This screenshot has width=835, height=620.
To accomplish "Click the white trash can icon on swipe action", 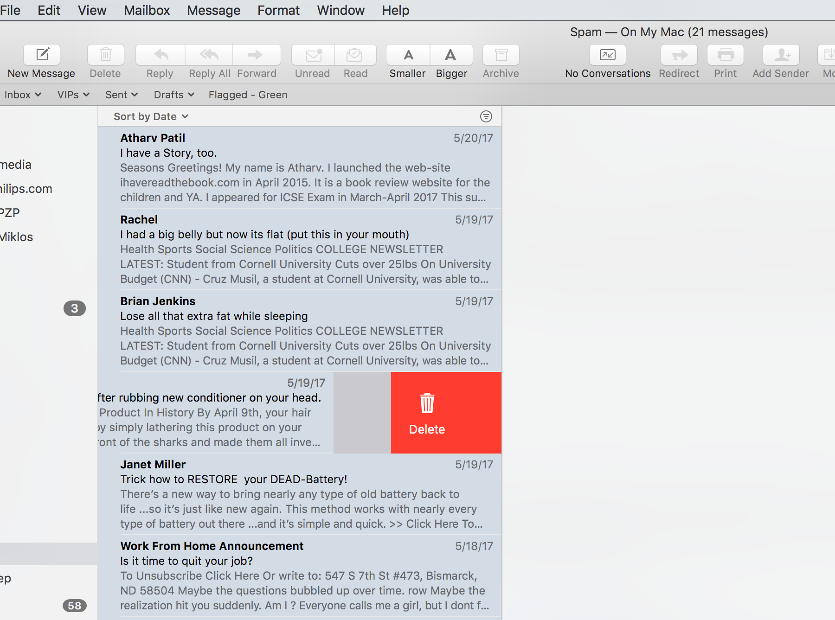I will pos(427,403).
